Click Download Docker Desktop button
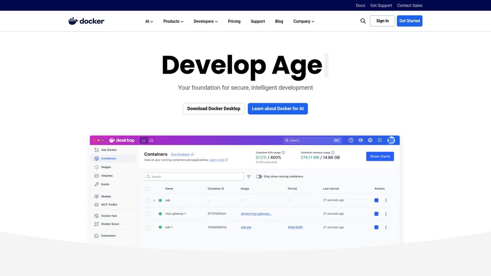 (x=214, y=109)
